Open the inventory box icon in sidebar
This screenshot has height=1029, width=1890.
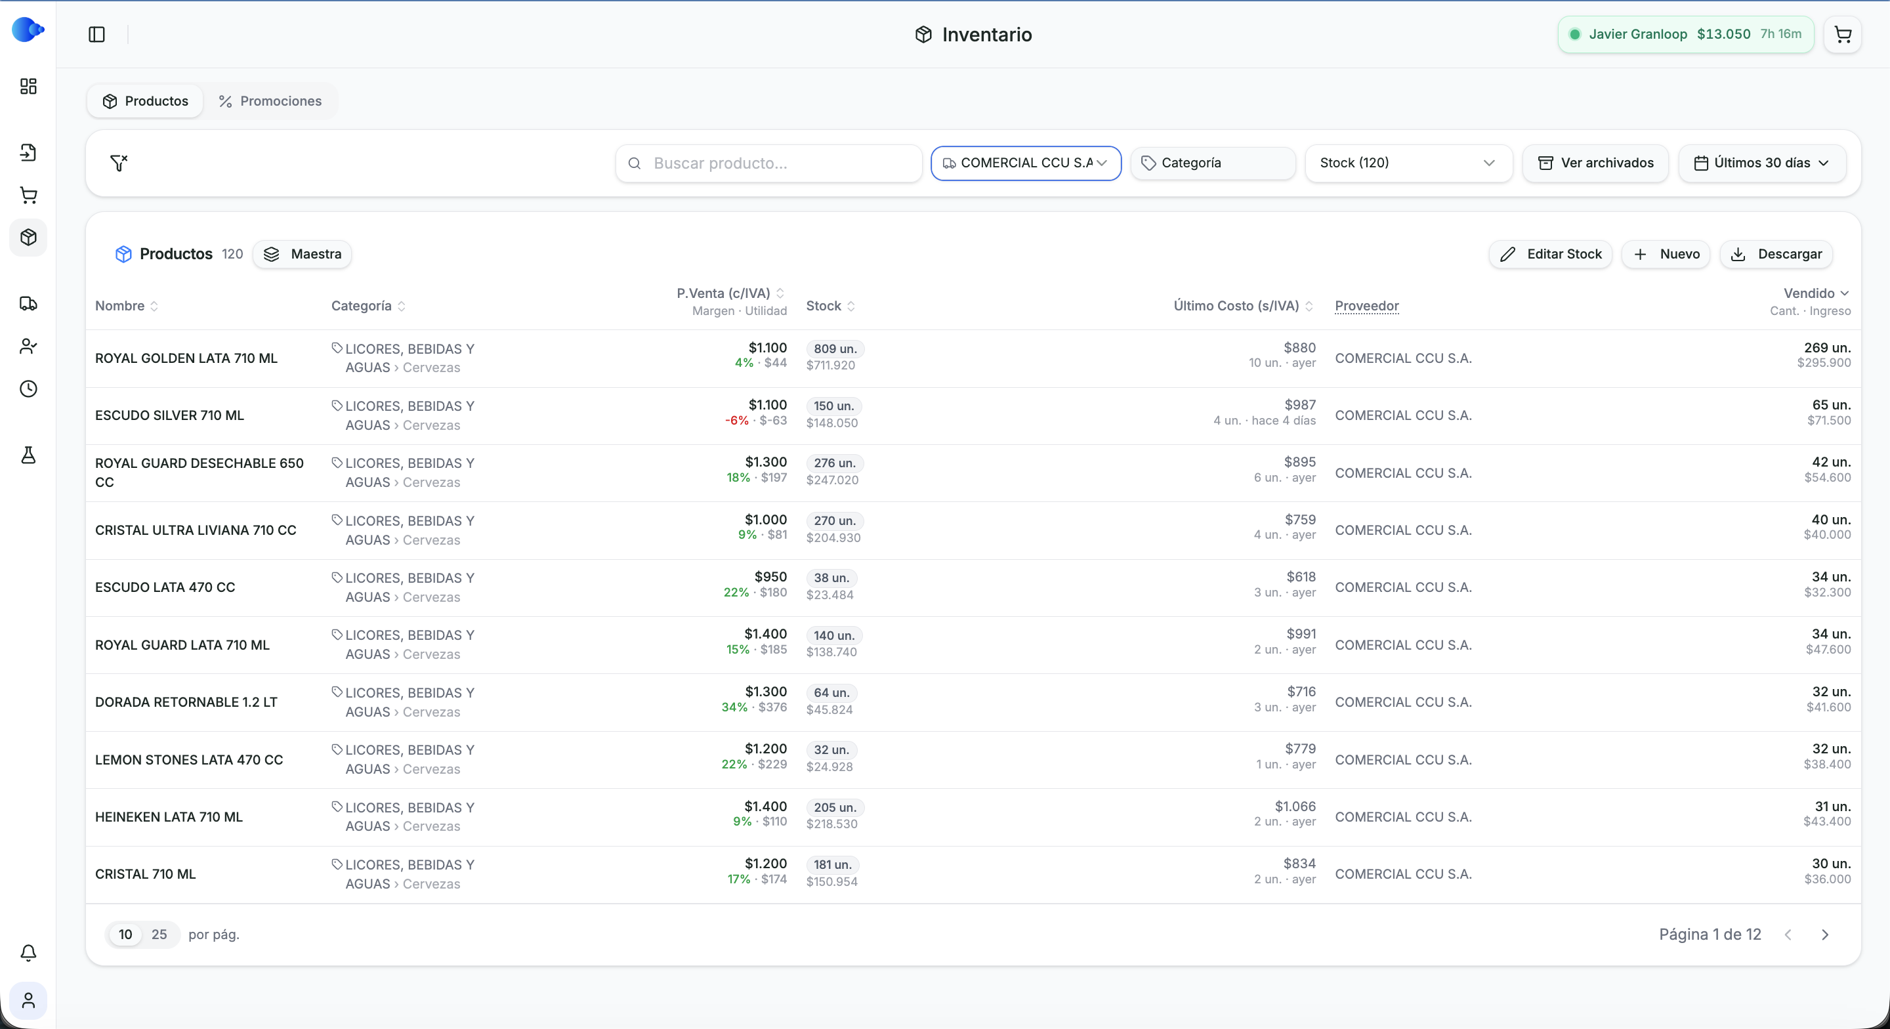(x=28, y=238)
